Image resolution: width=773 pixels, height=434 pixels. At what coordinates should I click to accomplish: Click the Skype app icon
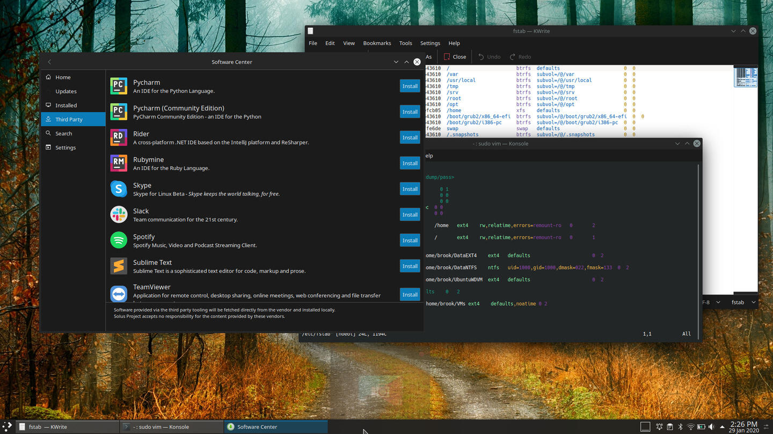(x=119, y=189)
